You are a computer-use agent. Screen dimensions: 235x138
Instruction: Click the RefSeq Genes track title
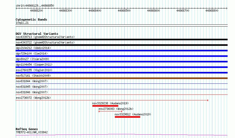point(27,129)
